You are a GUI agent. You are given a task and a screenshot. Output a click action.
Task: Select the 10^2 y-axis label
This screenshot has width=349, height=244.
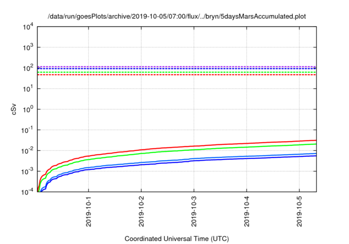28,68
